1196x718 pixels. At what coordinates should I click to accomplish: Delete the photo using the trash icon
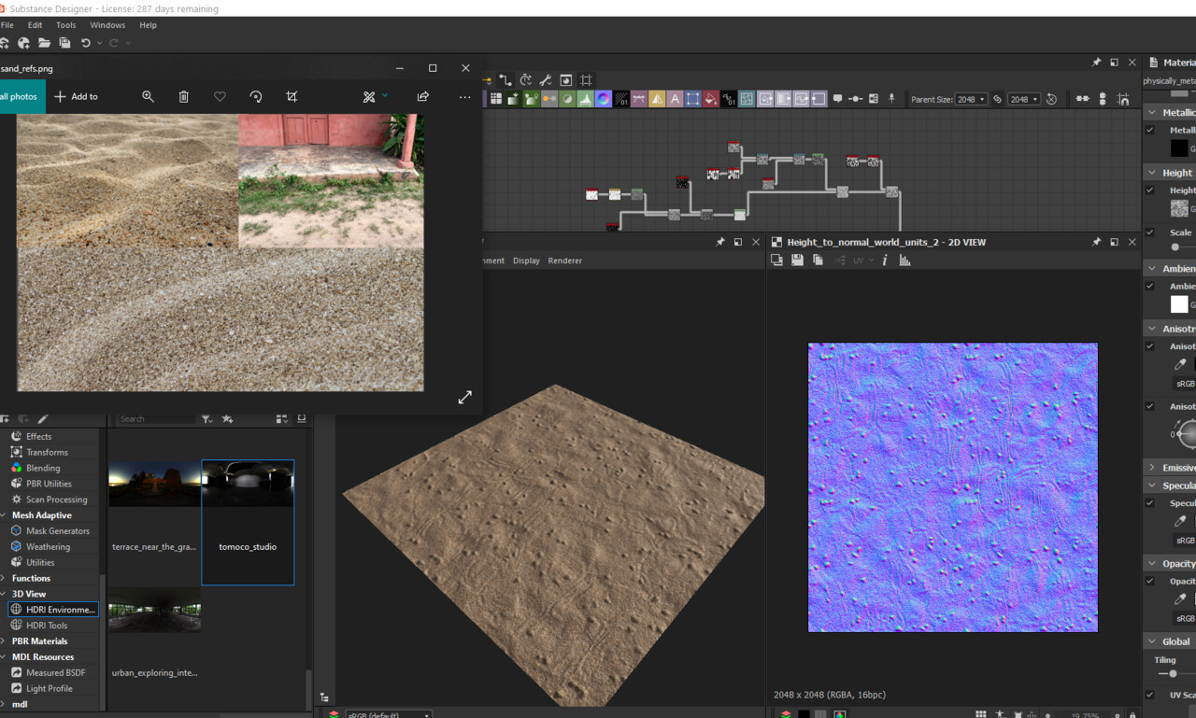click(184, 96)
